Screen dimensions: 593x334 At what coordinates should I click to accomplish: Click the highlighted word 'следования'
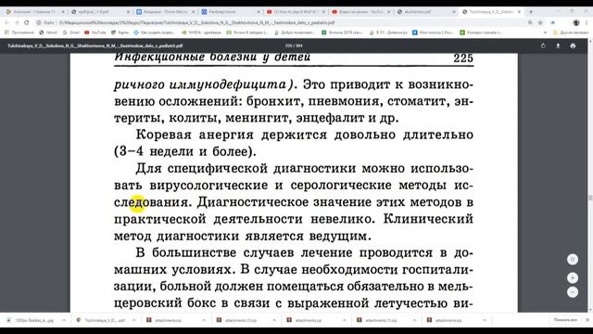tap(153, 202)
